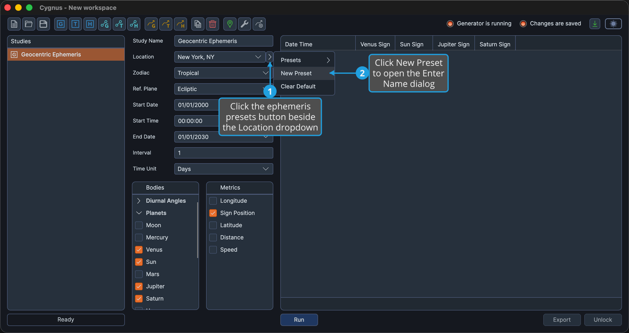Click the Jupiter Sign column header
This screenshot has height=333, width=629.
pyautogui.click(x=453, y=44)
